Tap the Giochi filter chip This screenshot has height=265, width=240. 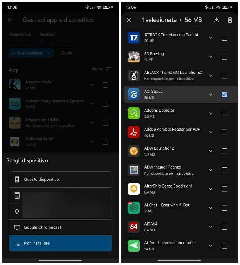coord(66,53)
